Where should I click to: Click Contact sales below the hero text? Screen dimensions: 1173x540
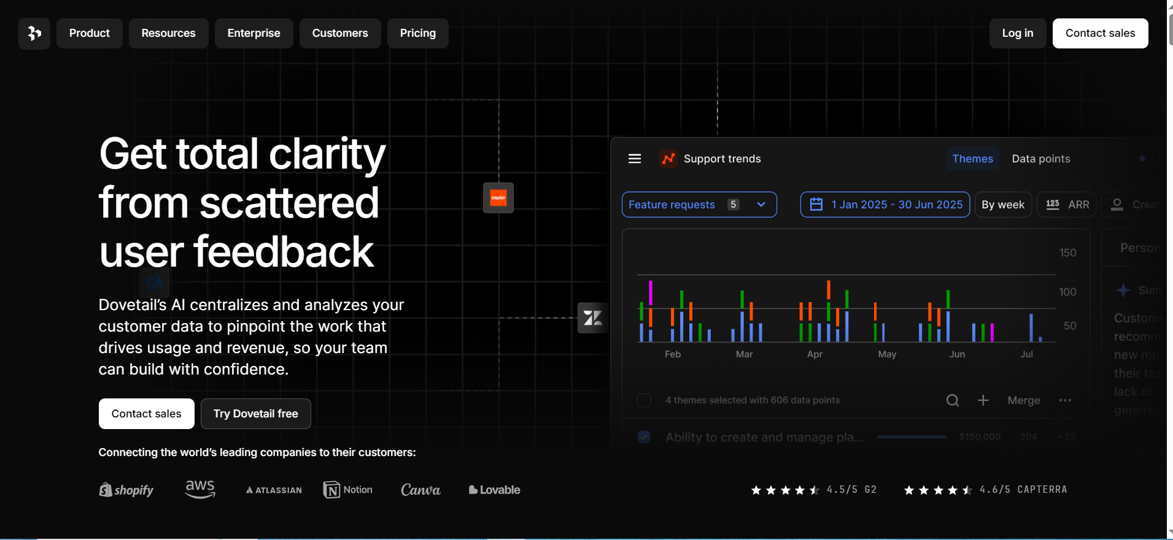coord(147,414)
